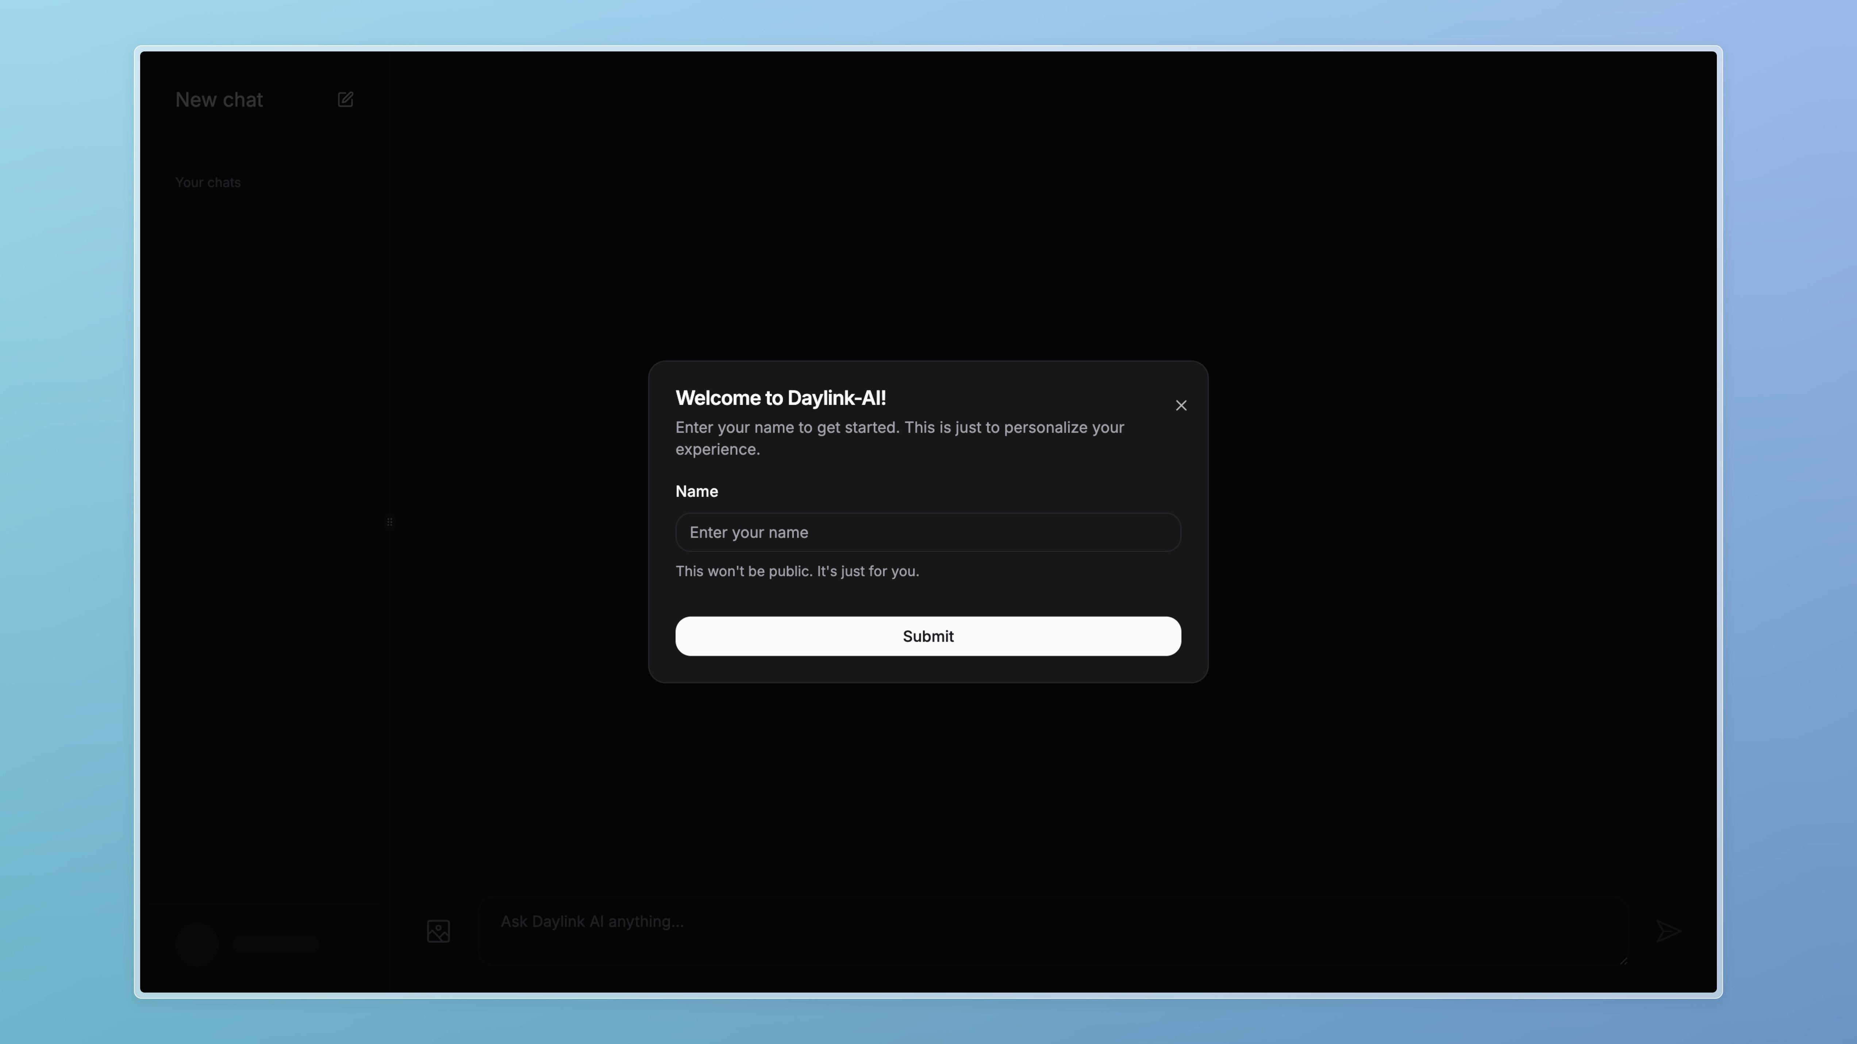Click the Welcome to Daylink-AI! title
Viewport: 1857px width, 1044px height.
[x=780, y=398]
